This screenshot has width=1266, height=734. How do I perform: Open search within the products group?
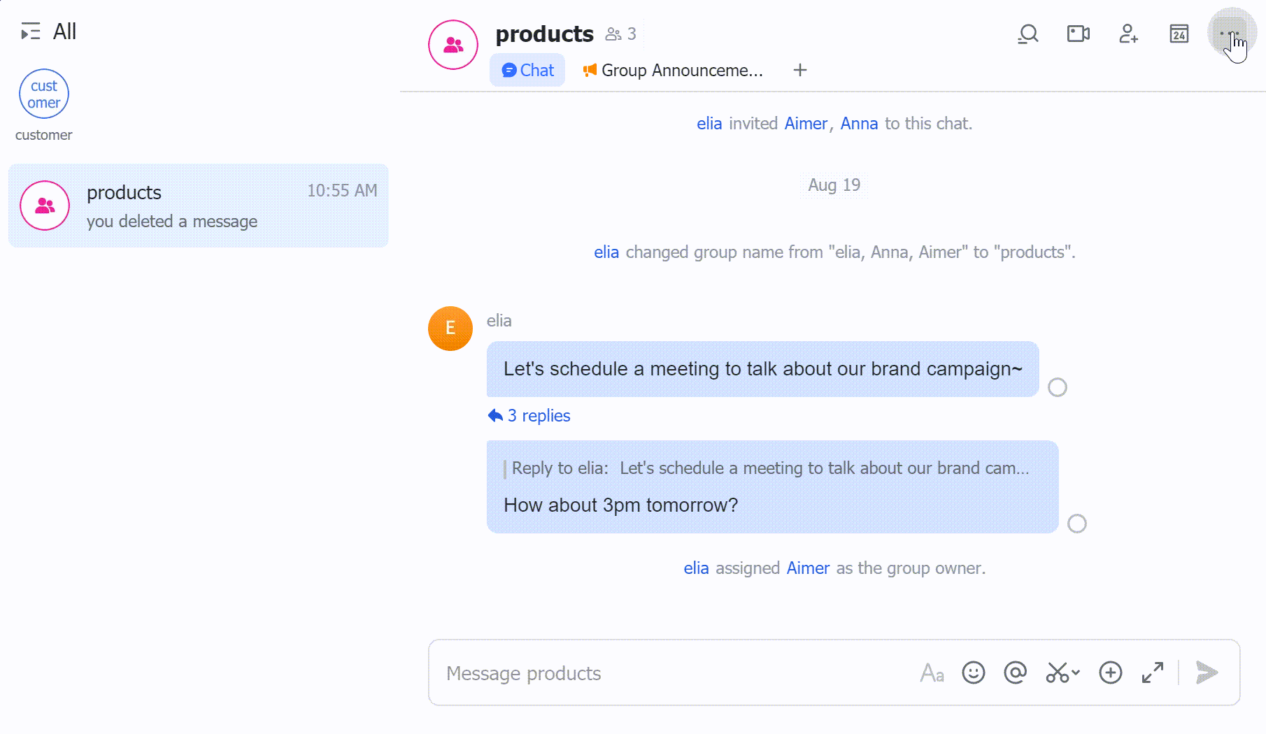click(x=1027, y=34)
